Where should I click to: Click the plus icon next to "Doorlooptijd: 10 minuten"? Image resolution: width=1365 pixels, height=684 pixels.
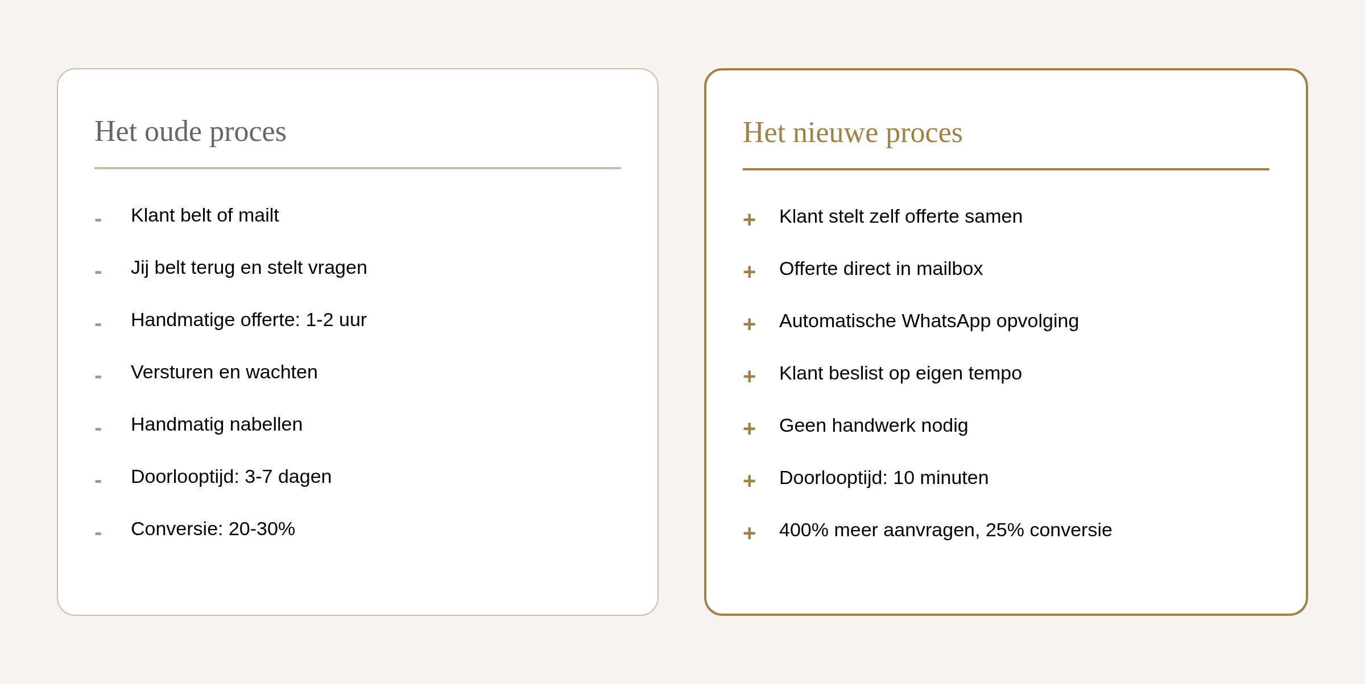click(749, 481)
